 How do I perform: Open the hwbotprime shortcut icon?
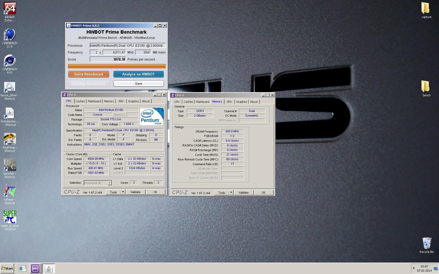pos(10,117)
